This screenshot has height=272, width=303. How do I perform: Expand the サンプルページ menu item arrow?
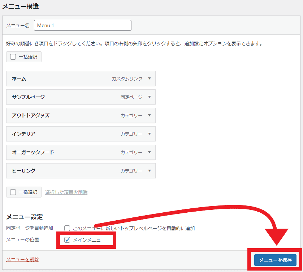(x=150, y=97)
